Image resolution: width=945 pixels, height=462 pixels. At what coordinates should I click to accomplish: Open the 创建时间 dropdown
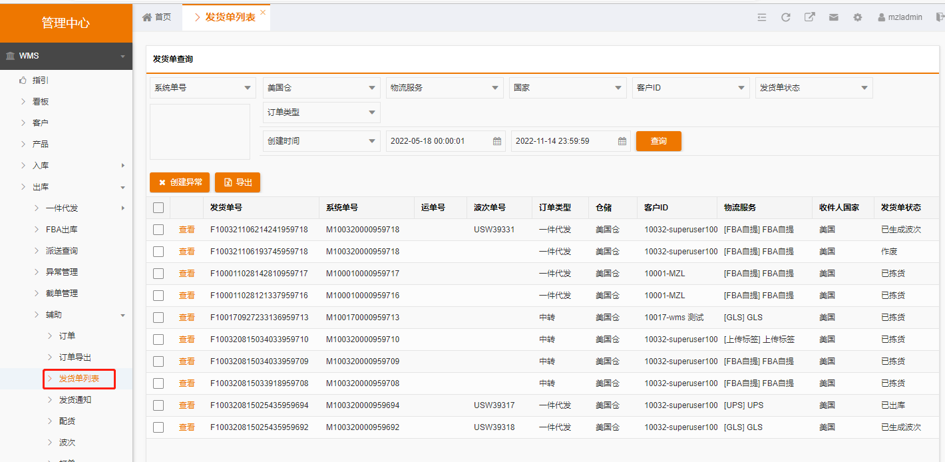[x=321, y=141]
